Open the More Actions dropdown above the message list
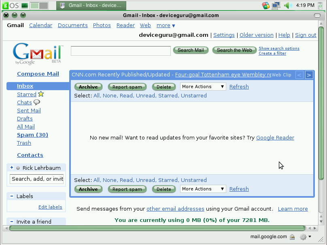The image size is (327, 245). (203, 87)
